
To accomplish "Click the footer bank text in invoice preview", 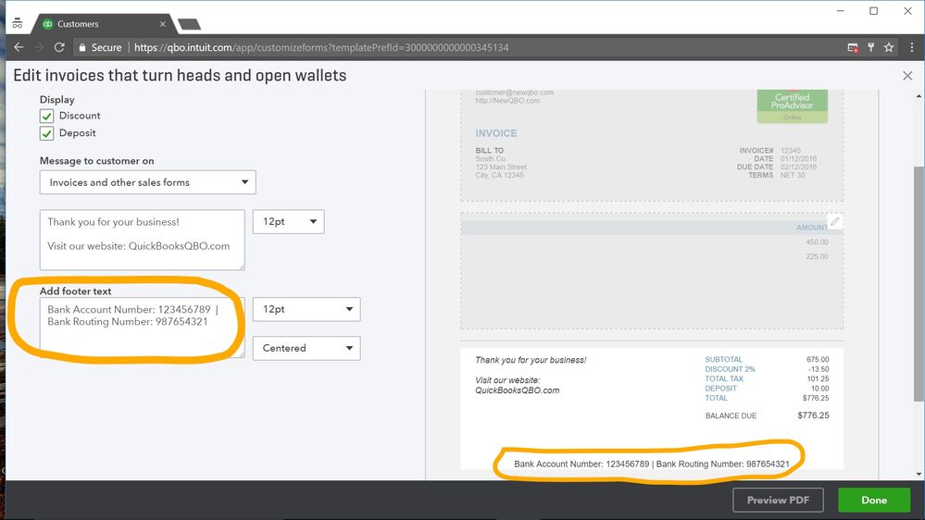I will pyautogui.click(x=651, y=464).
